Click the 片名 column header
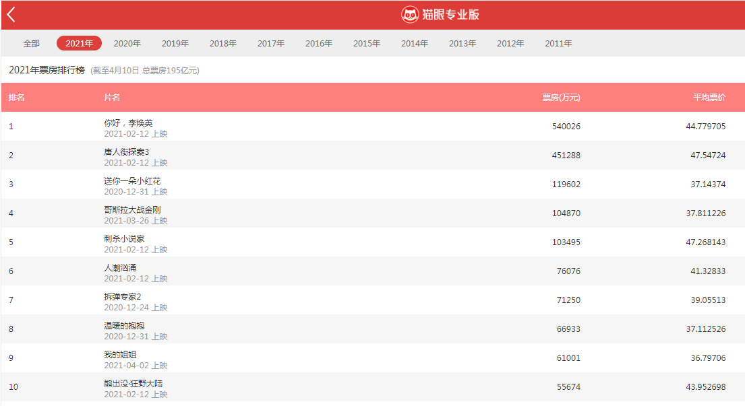This screenshot has height=406, width=745. pos(112,97)
